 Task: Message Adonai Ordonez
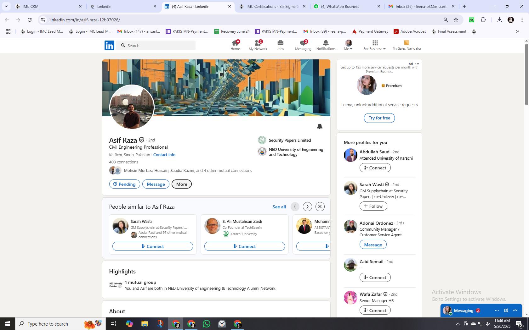pyautogui.click(x=373, y=245)
